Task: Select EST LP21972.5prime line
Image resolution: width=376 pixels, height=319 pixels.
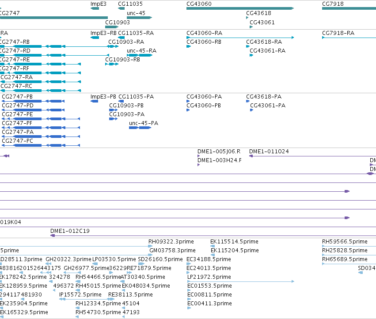Action: 240,281
